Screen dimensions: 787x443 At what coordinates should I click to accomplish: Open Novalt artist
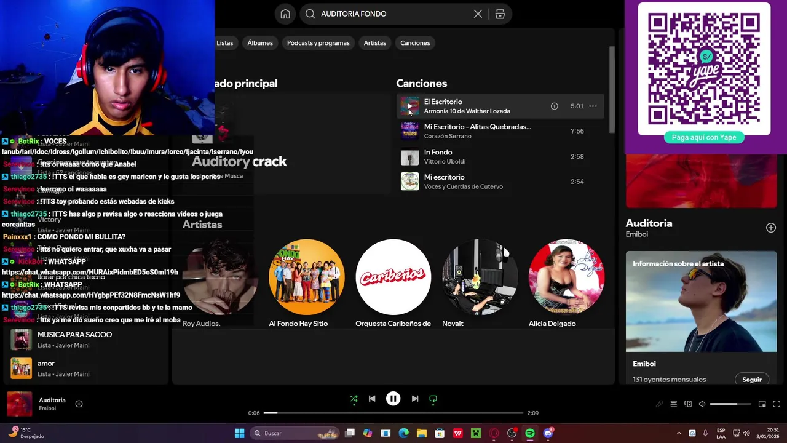(x=480, y=277)
